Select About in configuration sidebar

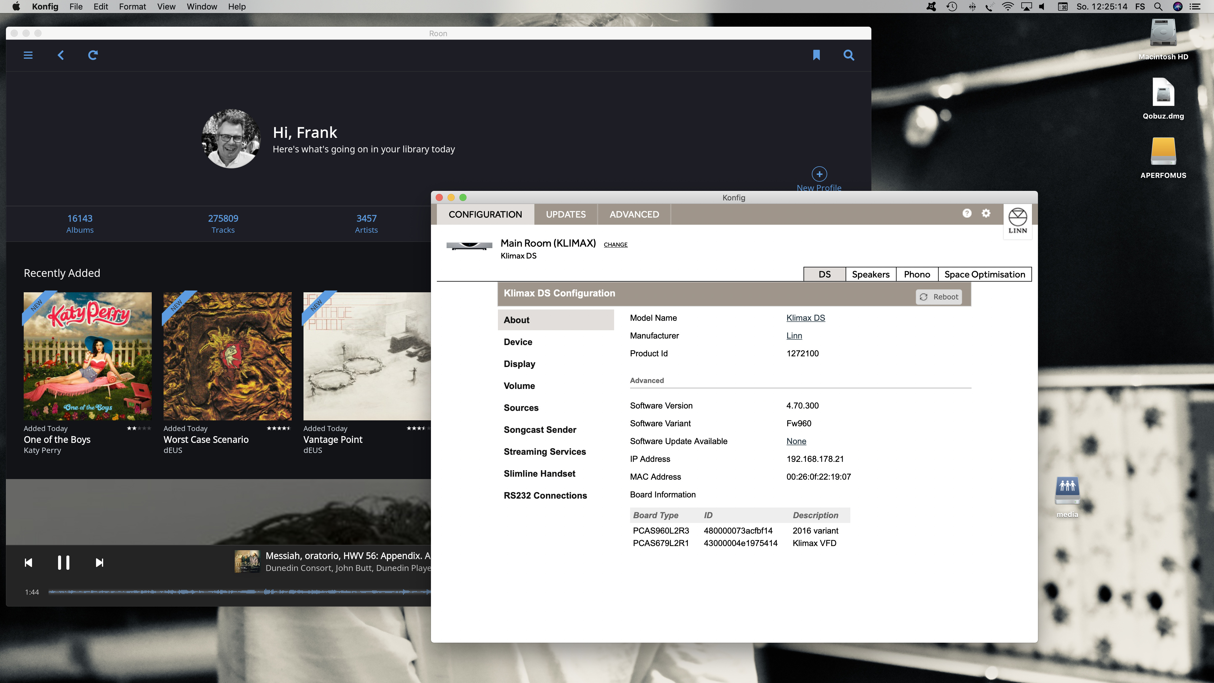[556, 320]
